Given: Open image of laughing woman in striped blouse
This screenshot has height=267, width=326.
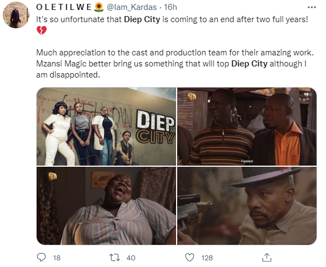Looking at the screenshot, I should (106, 206).
